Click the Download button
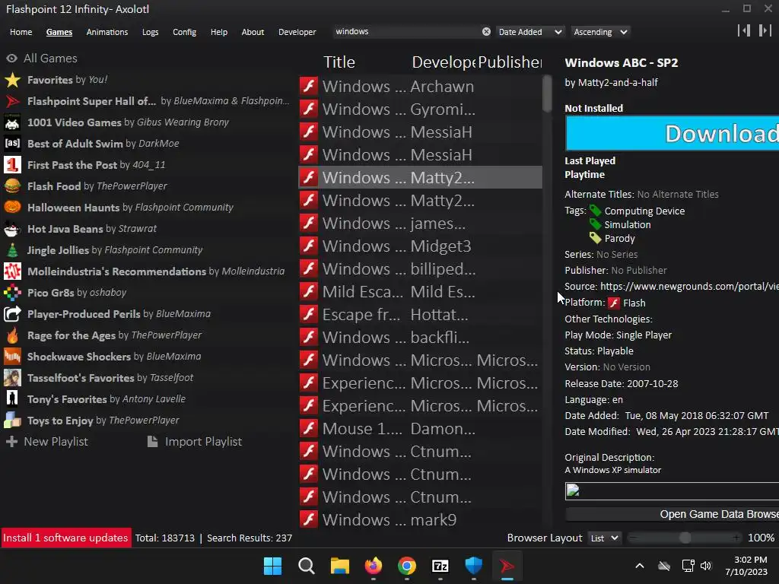779x584 pixels. [672, 134]
